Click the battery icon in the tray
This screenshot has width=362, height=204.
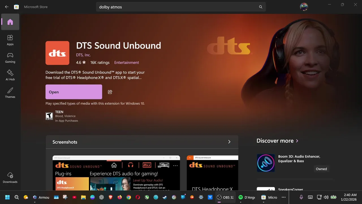click(334, 197)
